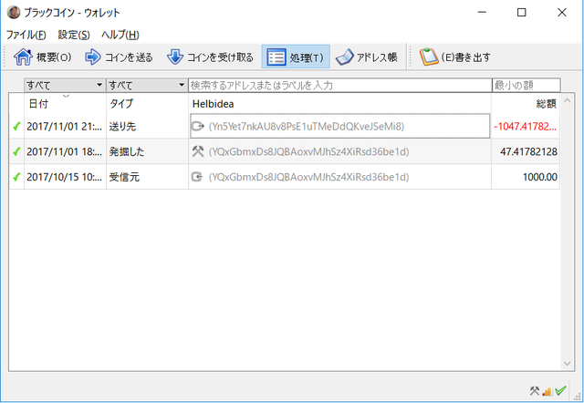
Task: Select the 処理(T) transactions tab
Action: (296, 57)
